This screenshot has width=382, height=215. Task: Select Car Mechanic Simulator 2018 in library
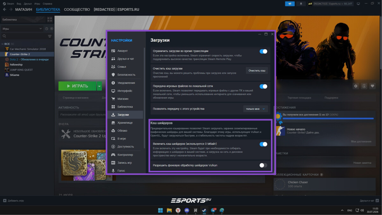[28, 49]
